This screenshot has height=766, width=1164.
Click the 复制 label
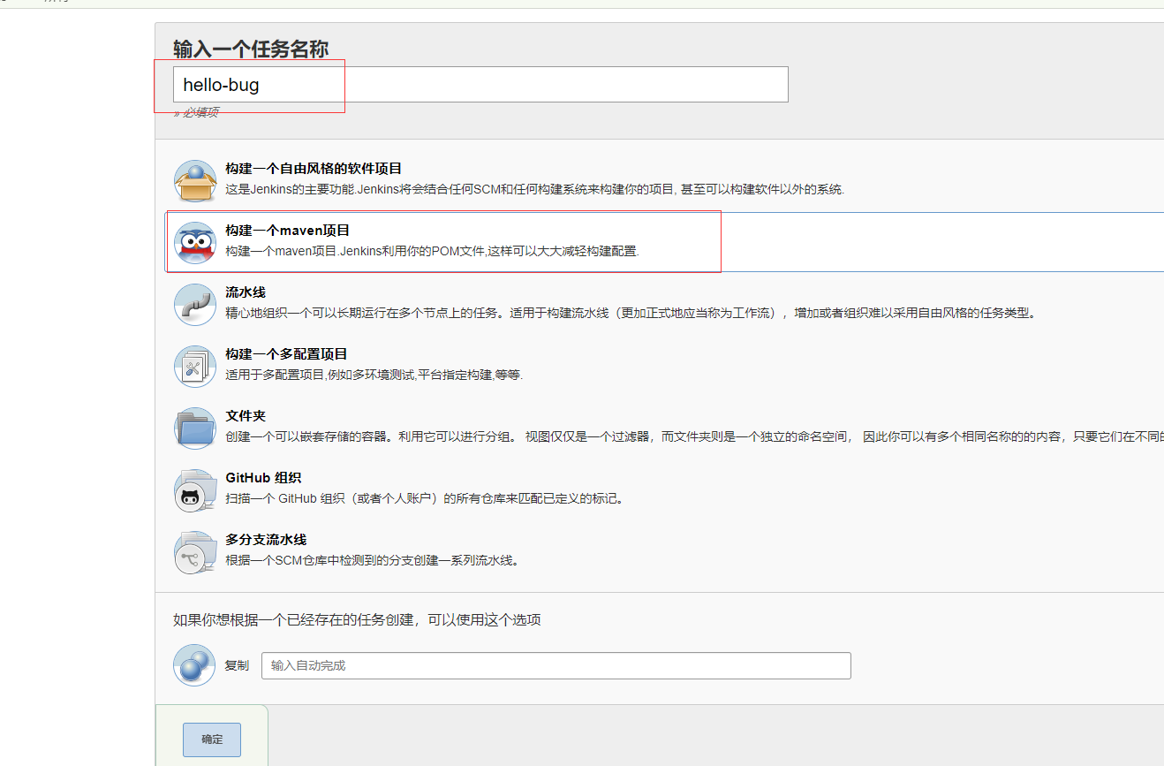237,665
